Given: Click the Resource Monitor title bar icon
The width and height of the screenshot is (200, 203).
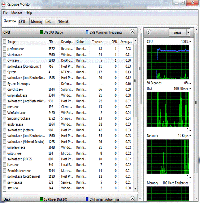Looking at the screenshot, I should [x=3, y=4].
